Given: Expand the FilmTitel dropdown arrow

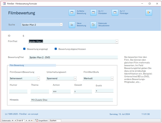Looking at the screenshot, I should click(x=117, y=41).
